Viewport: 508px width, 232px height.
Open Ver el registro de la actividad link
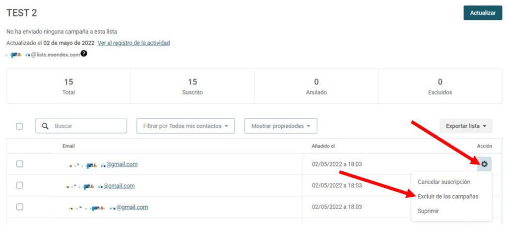(x=134, y=43)
